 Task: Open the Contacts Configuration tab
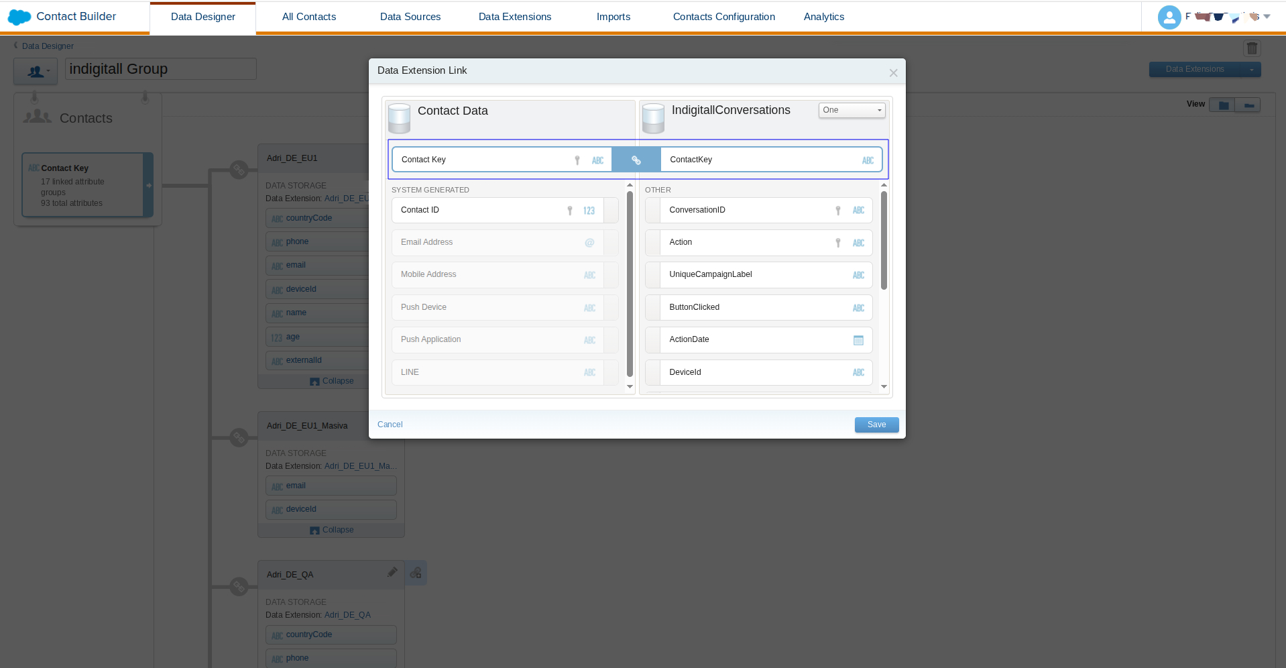[724, 17]
